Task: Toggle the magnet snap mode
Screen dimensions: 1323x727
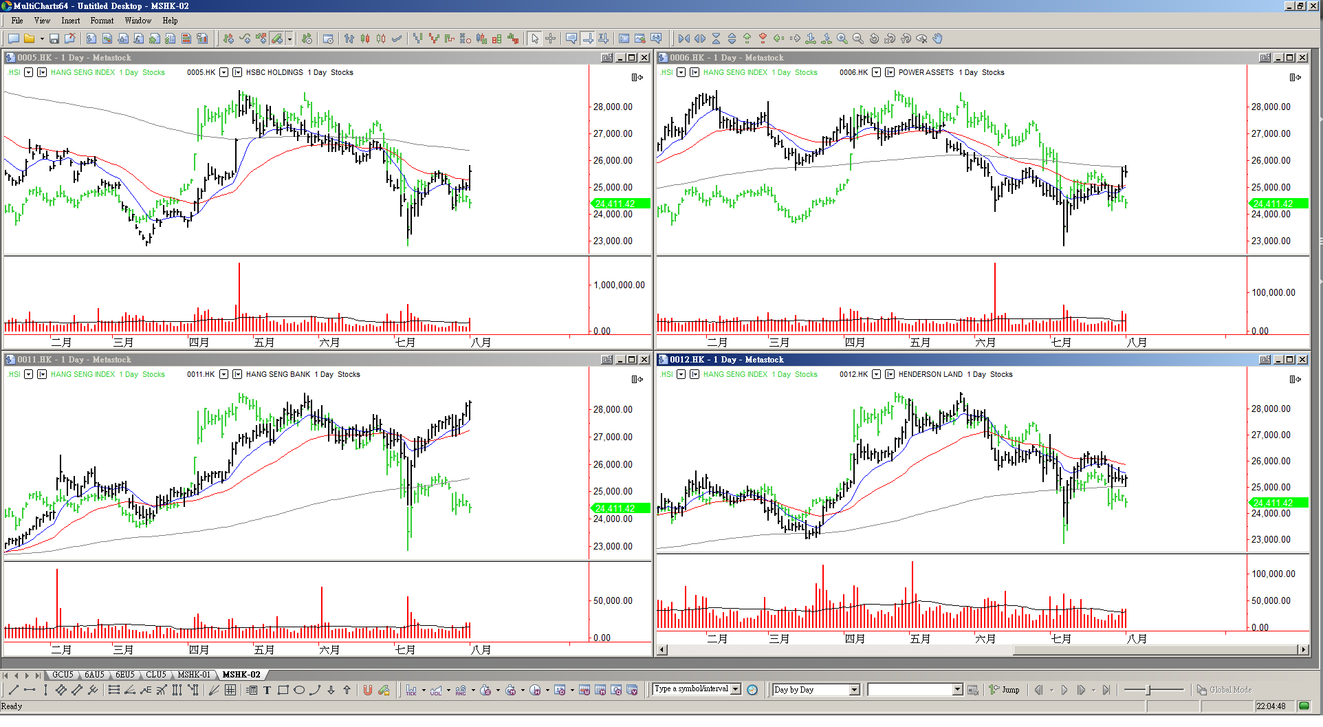Action: click(368, 690)
